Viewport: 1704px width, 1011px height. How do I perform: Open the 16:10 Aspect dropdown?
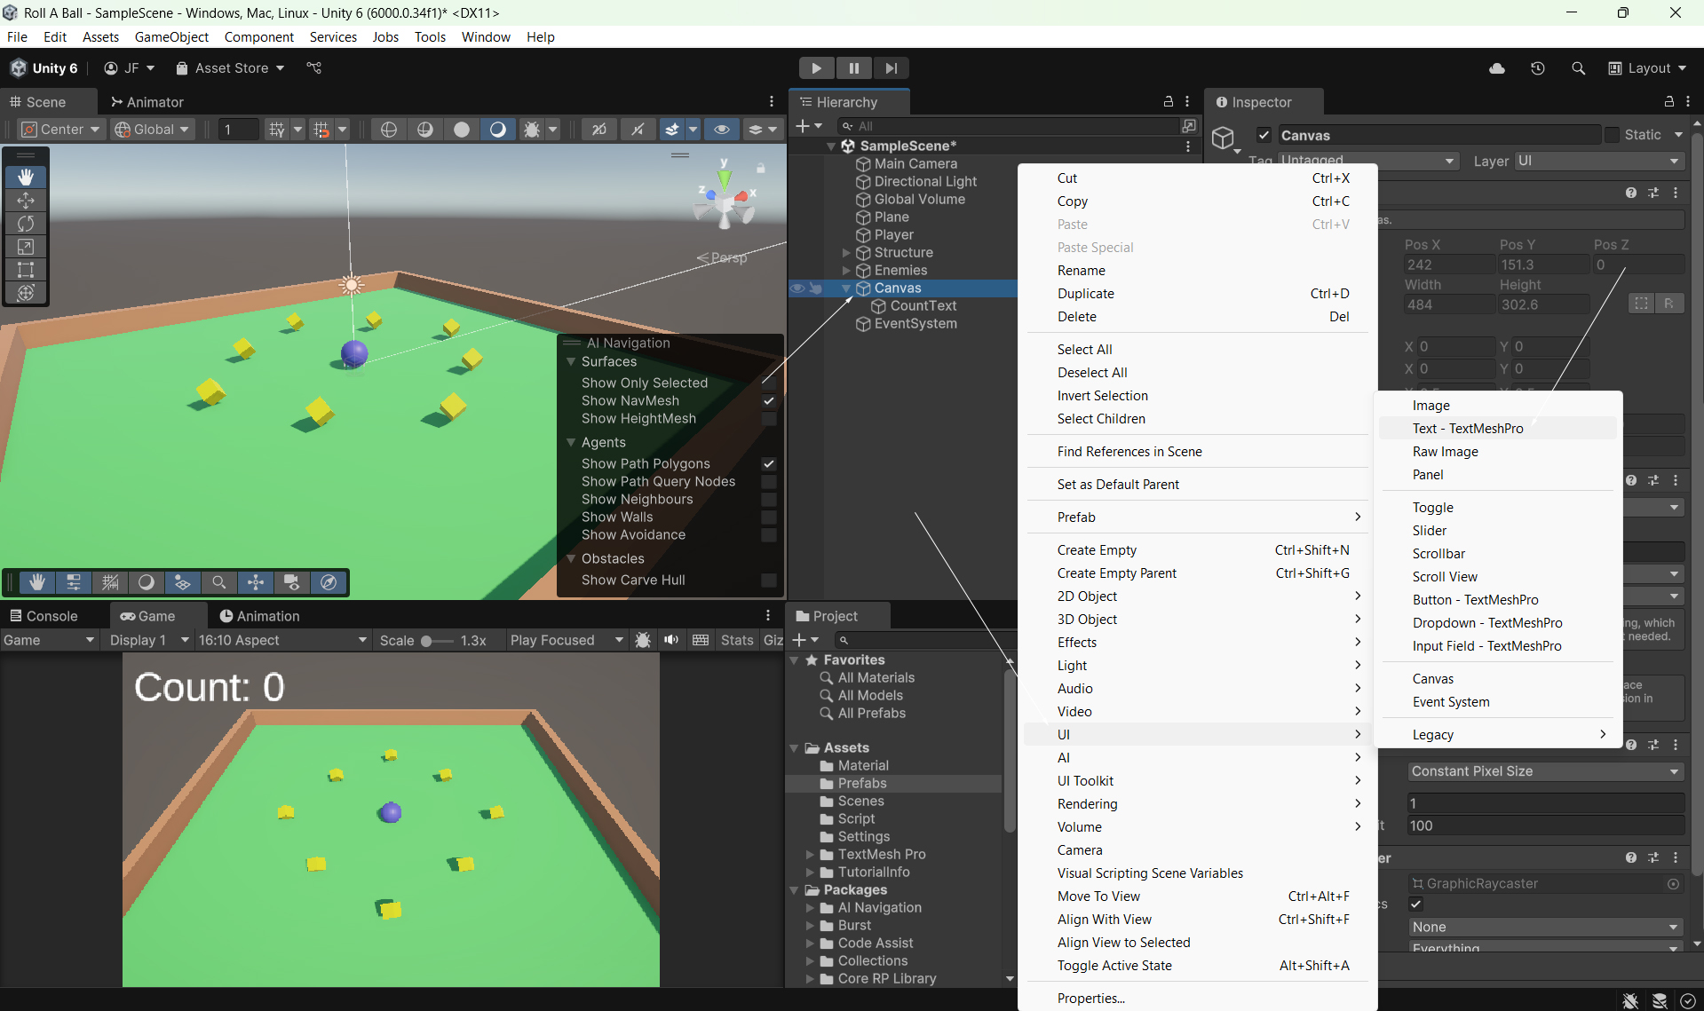[282, 640]
